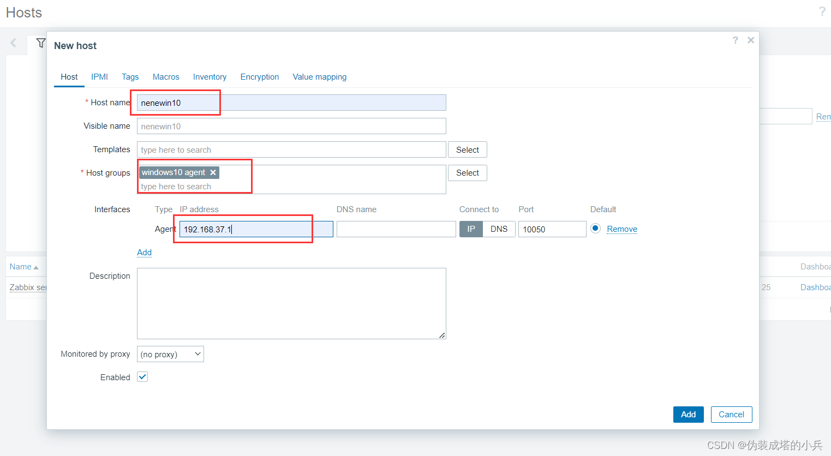Click the Dashboards link in host row
Screen dimensions: 831x456
[x=816, y=287]
